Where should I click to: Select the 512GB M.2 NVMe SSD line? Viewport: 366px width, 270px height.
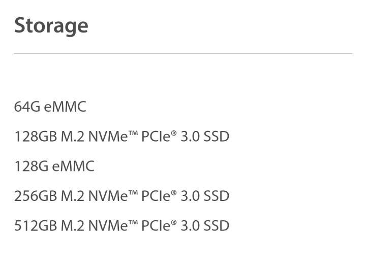pos(121,225)
